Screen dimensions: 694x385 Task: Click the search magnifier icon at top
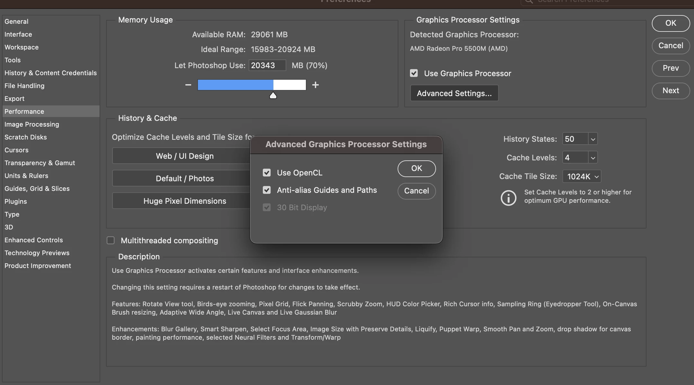529,2
